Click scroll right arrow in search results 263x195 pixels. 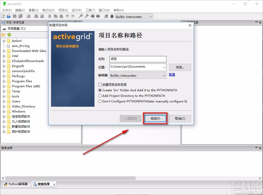click(x=260, y=178)
